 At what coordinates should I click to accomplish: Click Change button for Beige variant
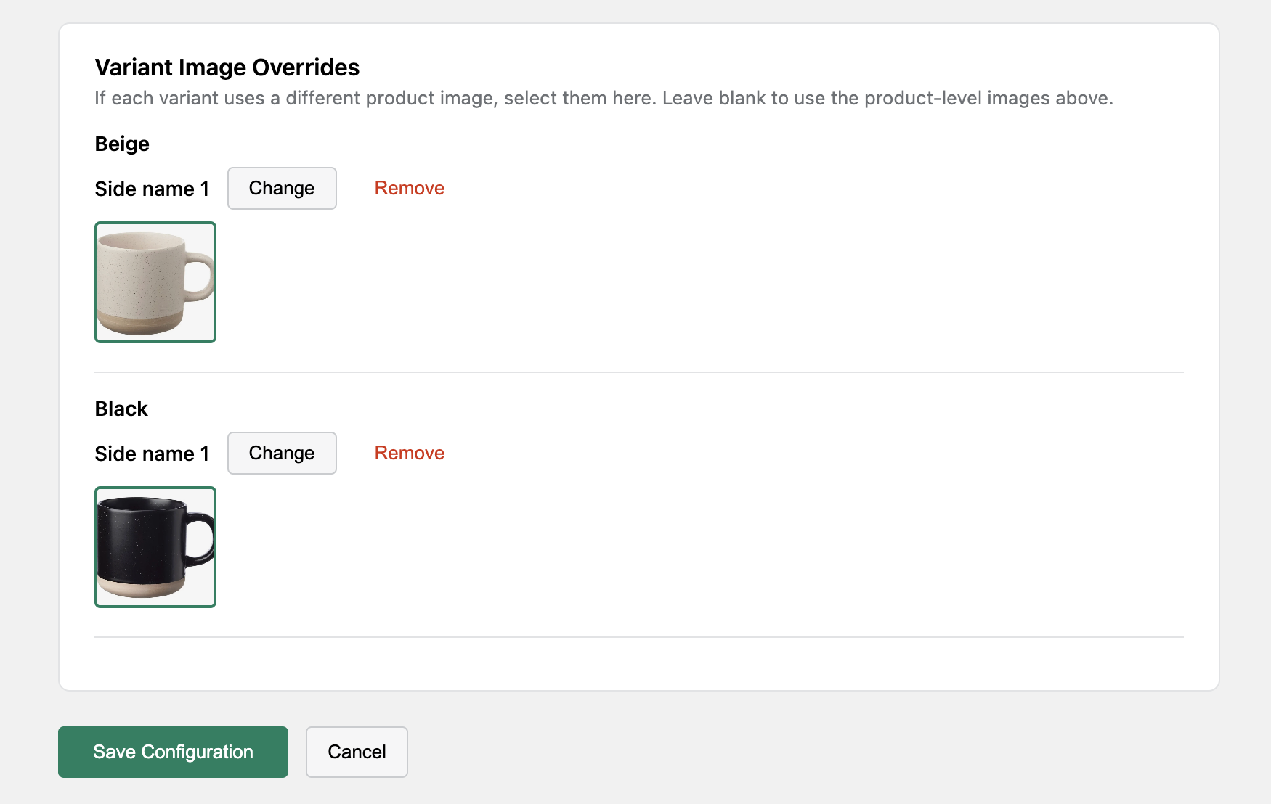[282, 188]
